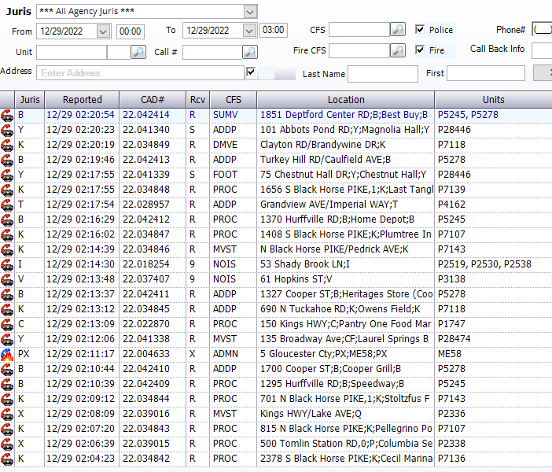Focus the Phone# input field
The height and width of the screenshot is (472, 552).
pyautogui.click(x=542, y=29)
